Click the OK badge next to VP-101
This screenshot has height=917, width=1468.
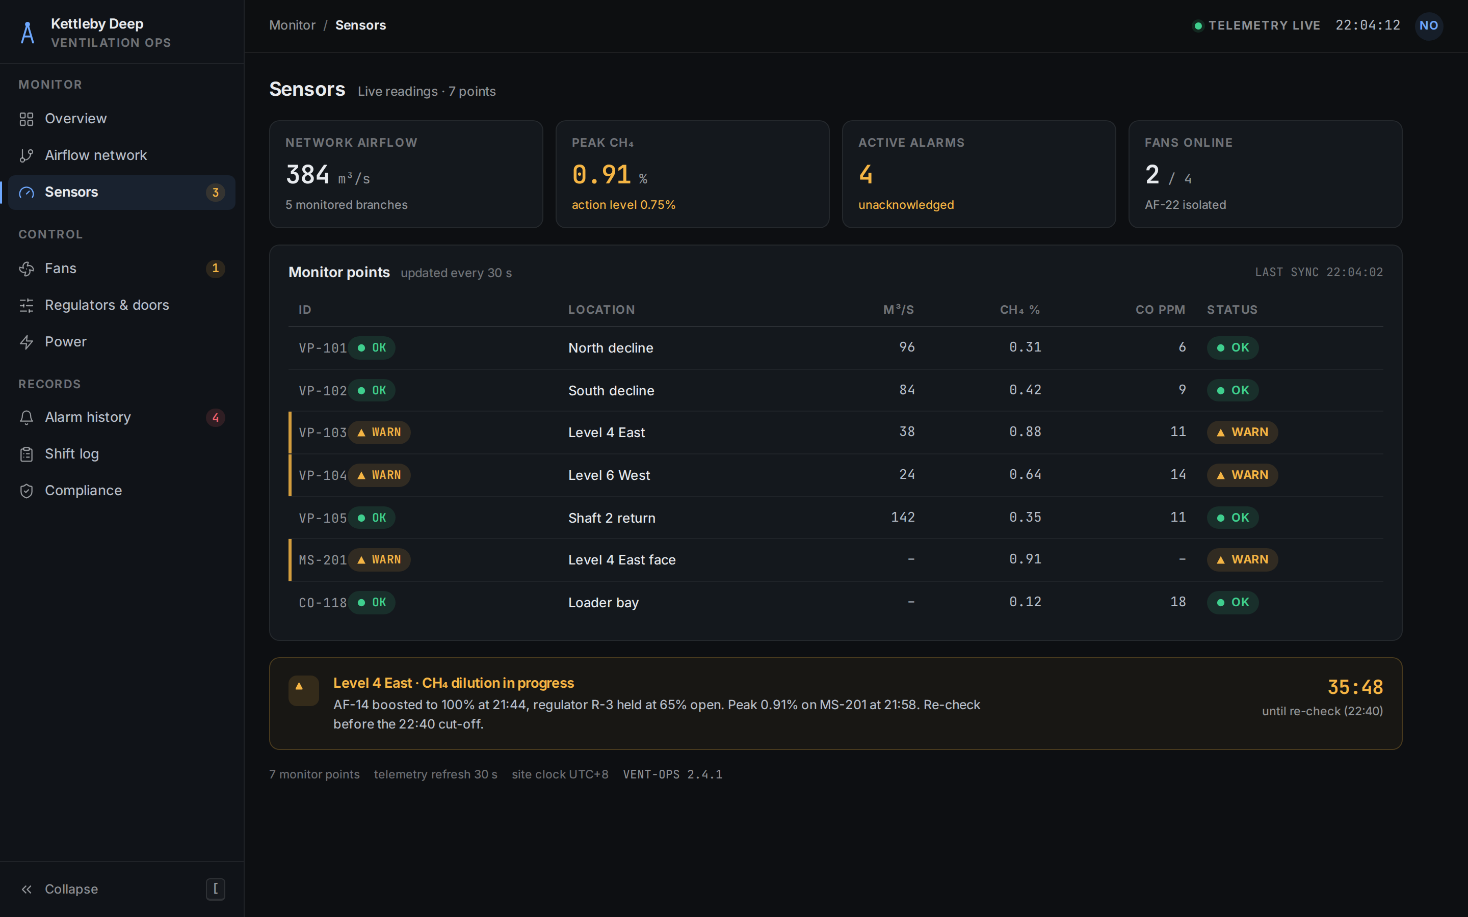coord(372,347)
